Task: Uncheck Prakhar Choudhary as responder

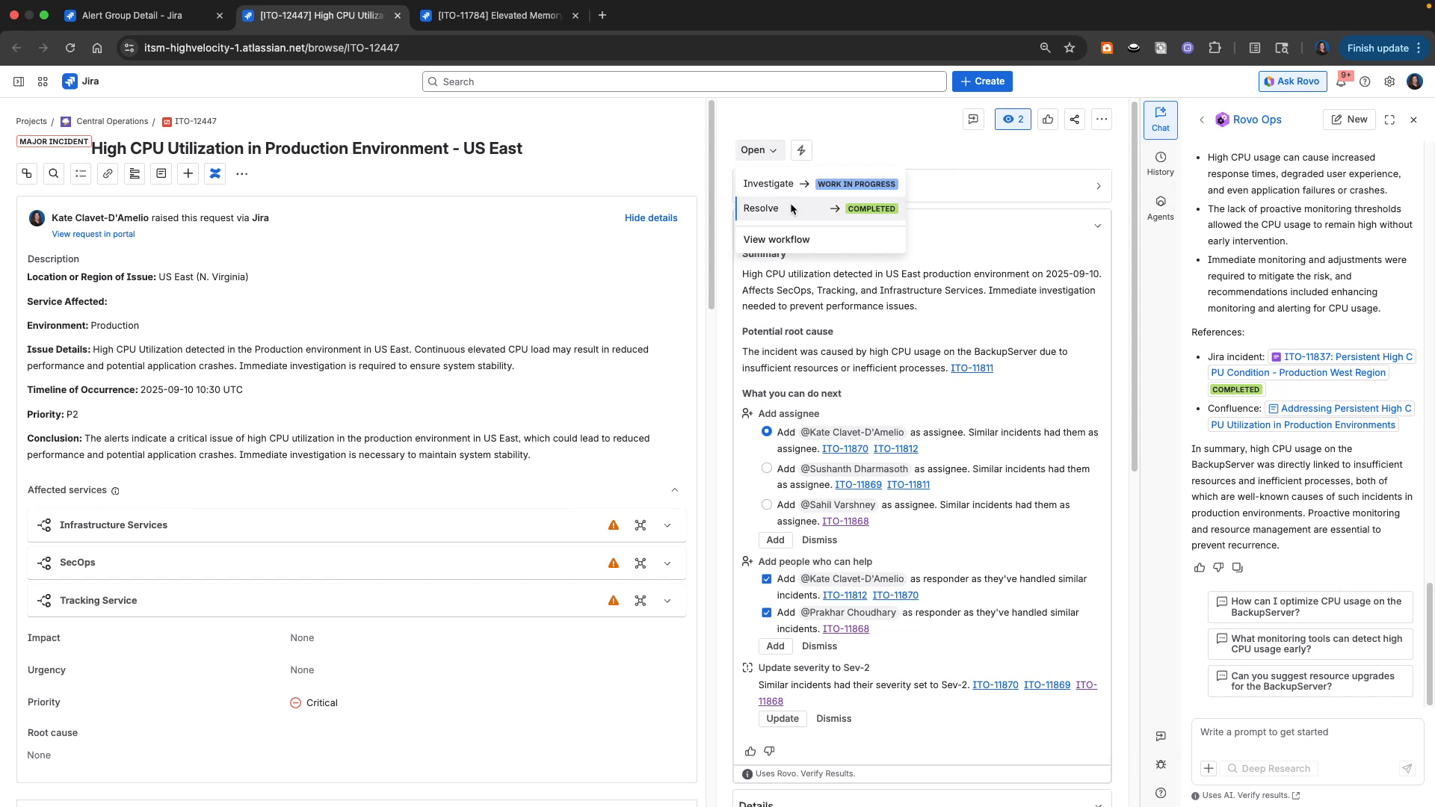Action: tap(766, 612)
